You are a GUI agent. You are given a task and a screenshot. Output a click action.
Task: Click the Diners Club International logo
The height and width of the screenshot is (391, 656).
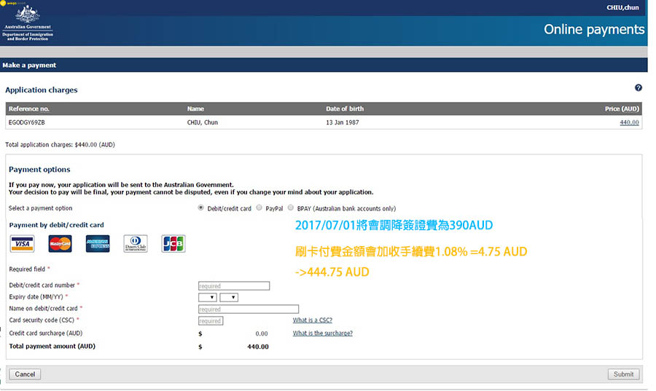pos(136,244)
